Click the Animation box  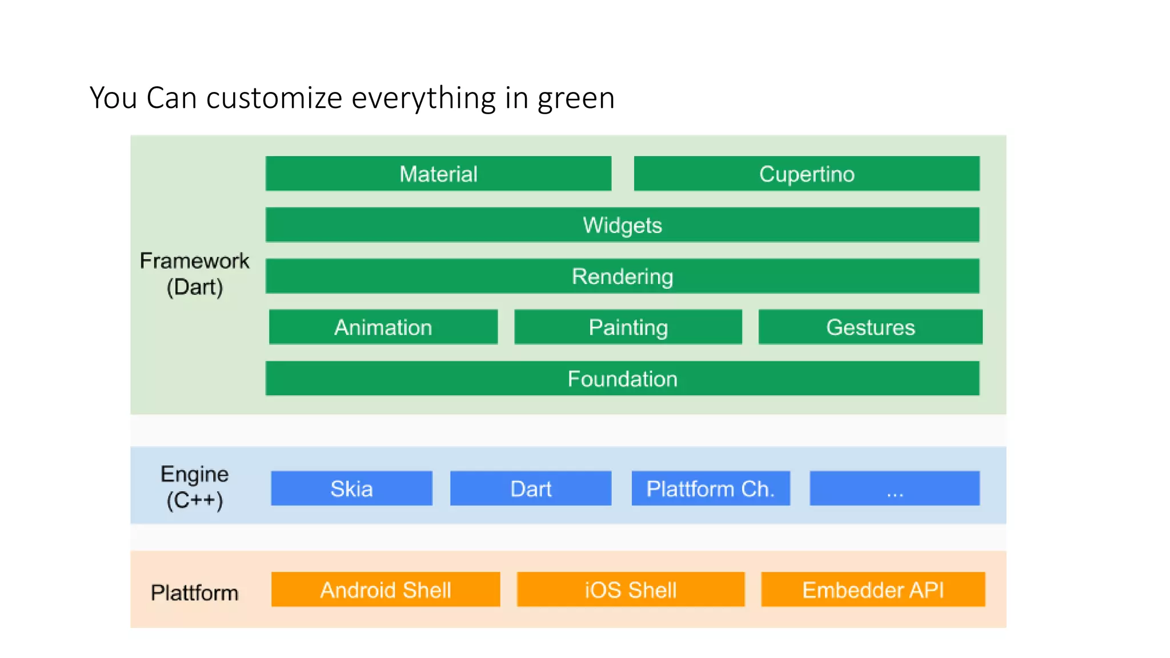[383, 327]
